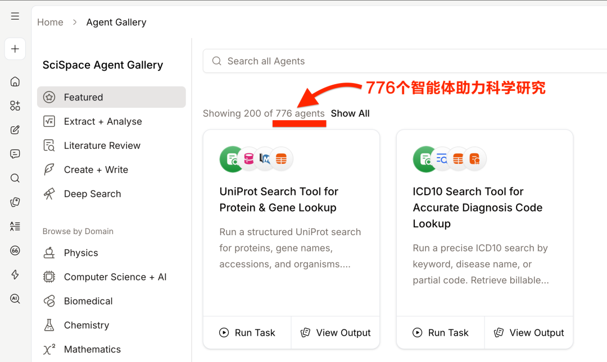Viewport: 607px width, 362px height.
Task: Click the Search all Agents input field
Action: 337,61
